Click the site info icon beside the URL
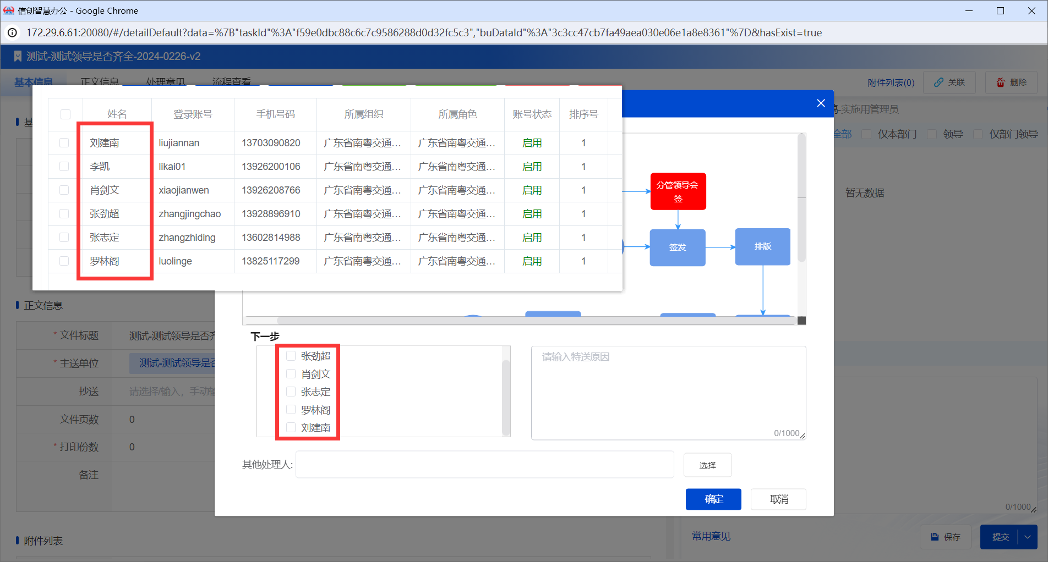1048x562 pixels. (x=12, y=32)
